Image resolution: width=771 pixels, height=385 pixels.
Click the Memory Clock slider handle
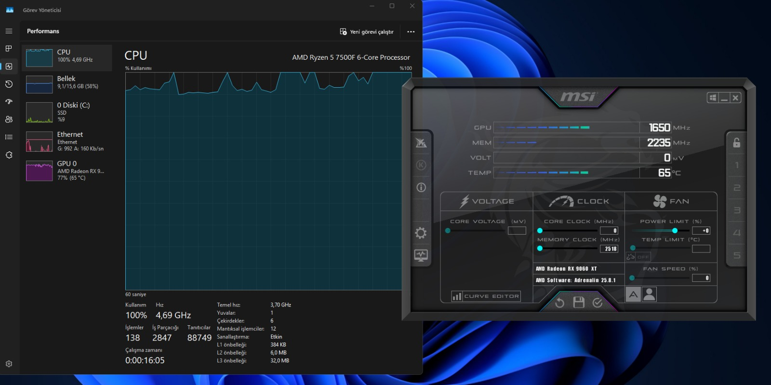540,249
